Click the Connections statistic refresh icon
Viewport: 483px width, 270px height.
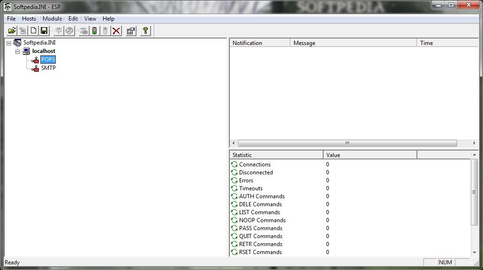[x=234, y=165]
